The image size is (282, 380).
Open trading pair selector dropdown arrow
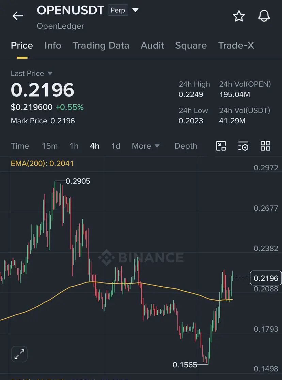[136, 10]
